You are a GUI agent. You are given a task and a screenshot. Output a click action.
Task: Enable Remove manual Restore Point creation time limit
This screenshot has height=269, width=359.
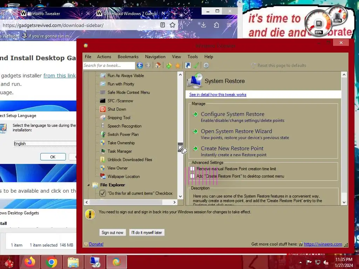coord(192,169)
